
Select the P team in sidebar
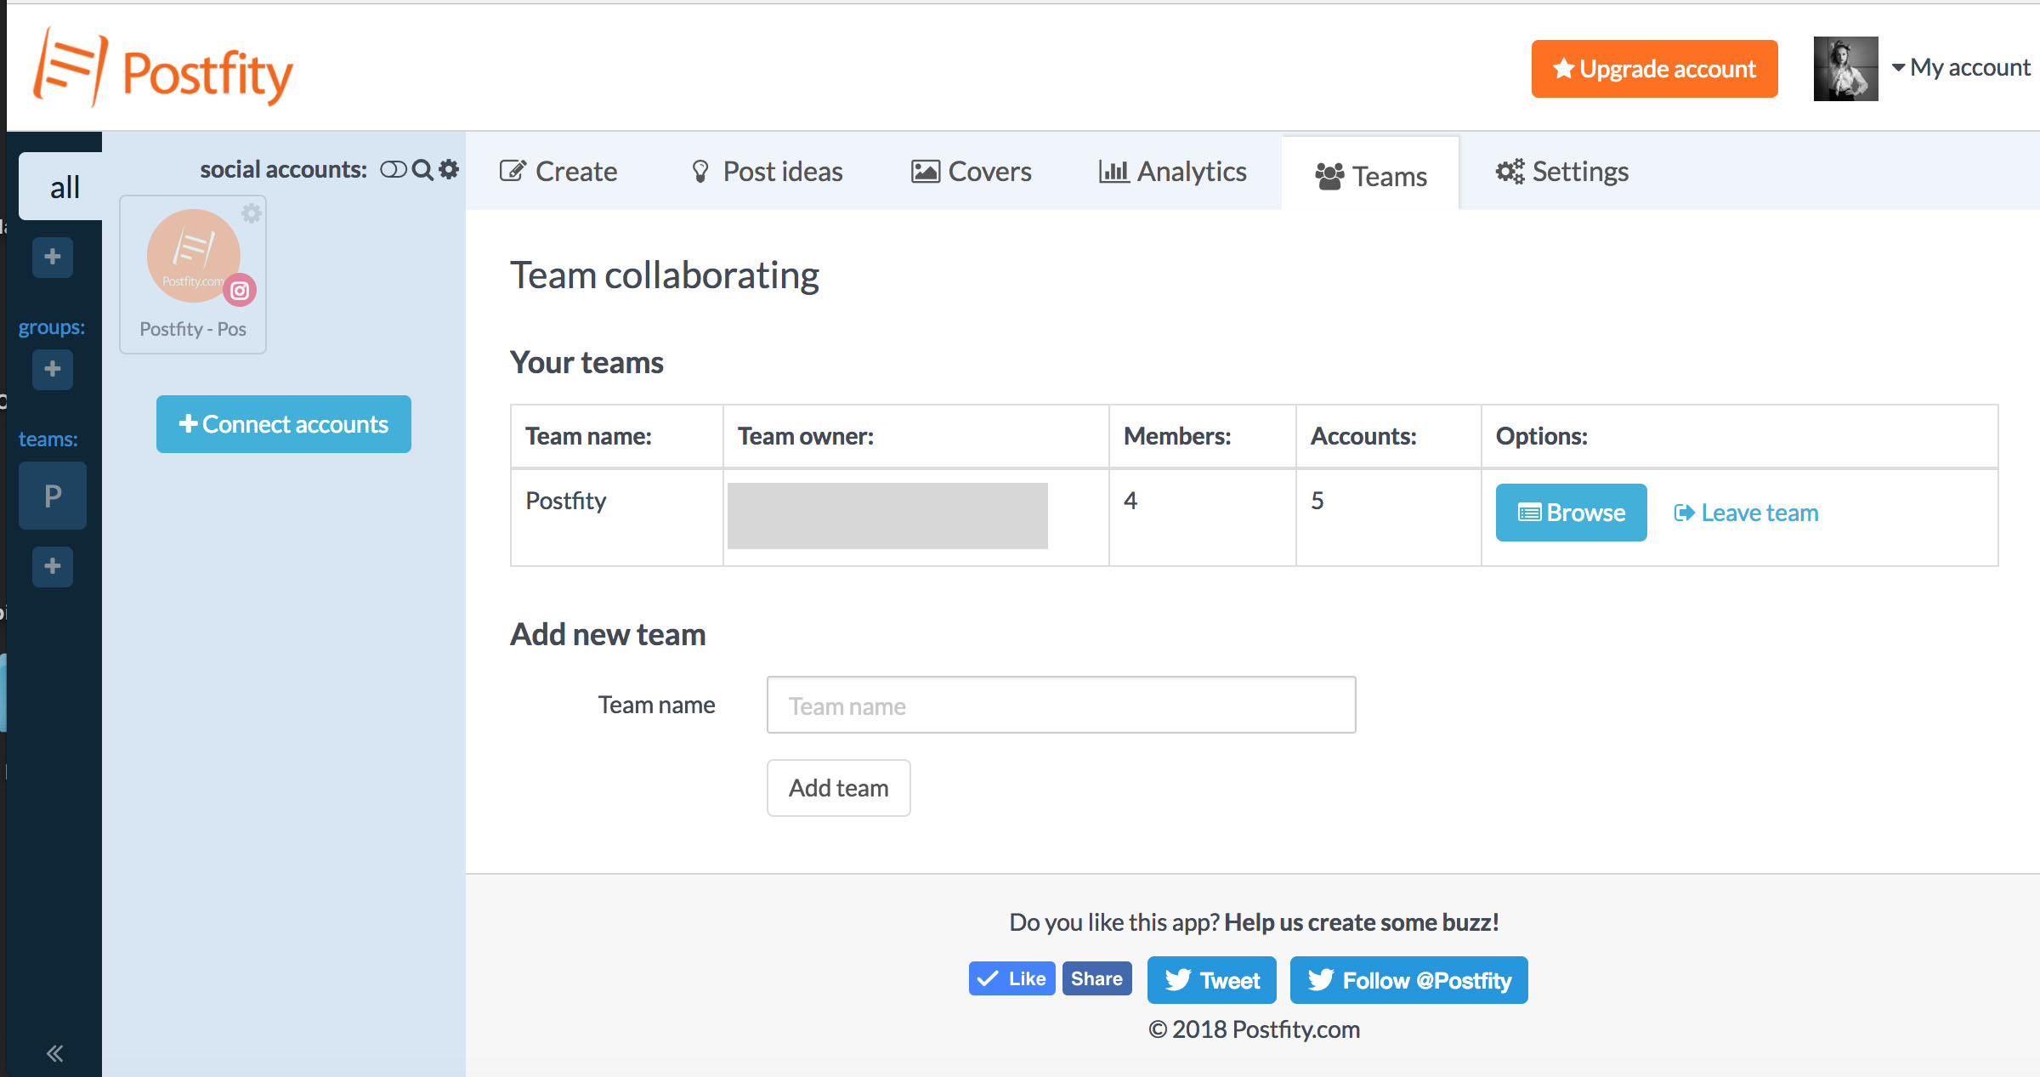(53, 496)
